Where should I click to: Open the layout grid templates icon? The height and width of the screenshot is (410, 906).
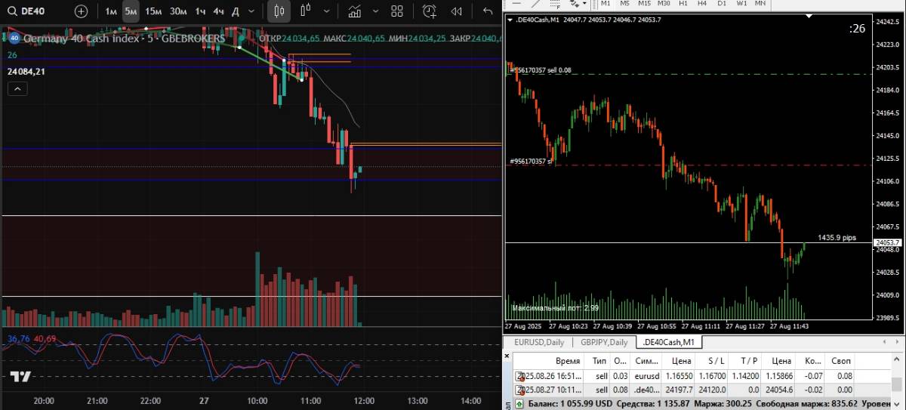click(x=397, y=11)
